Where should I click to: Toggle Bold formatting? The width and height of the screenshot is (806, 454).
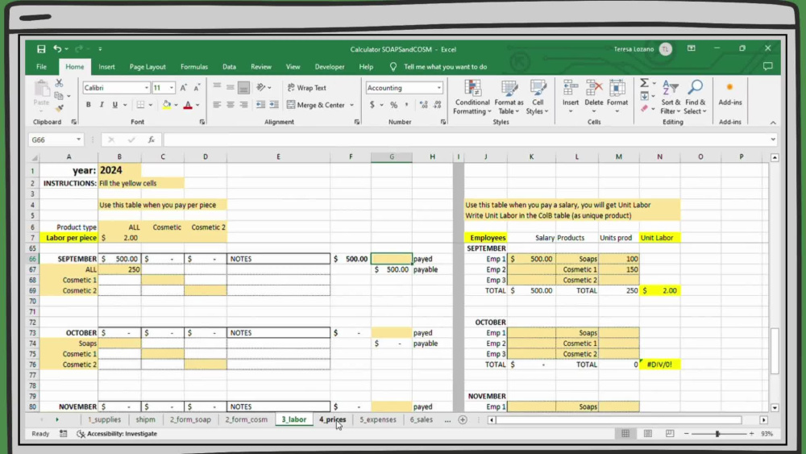point(89,105)
